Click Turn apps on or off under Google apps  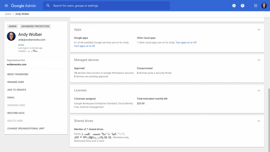[x=84, y=46]
